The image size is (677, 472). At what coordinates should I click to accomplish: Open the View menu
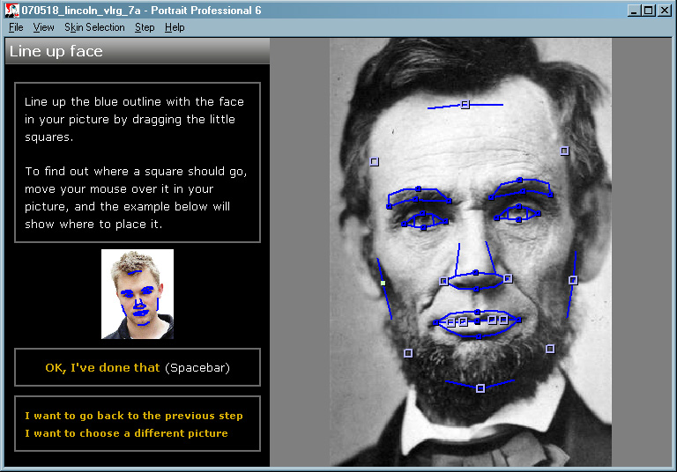click(43, 27)
